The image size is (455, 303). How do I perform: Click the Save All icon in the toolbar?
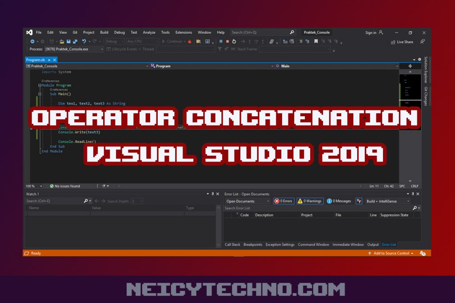(x=75, y=41)
